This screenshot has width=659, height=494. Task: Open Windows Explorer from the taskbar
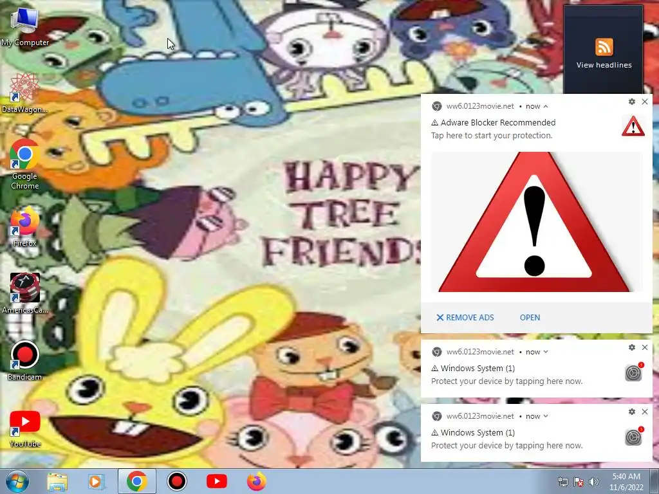point(57,481)
